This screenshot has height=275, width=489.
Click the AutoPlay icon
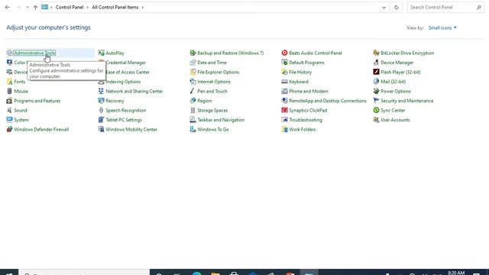tap(101, 53)
